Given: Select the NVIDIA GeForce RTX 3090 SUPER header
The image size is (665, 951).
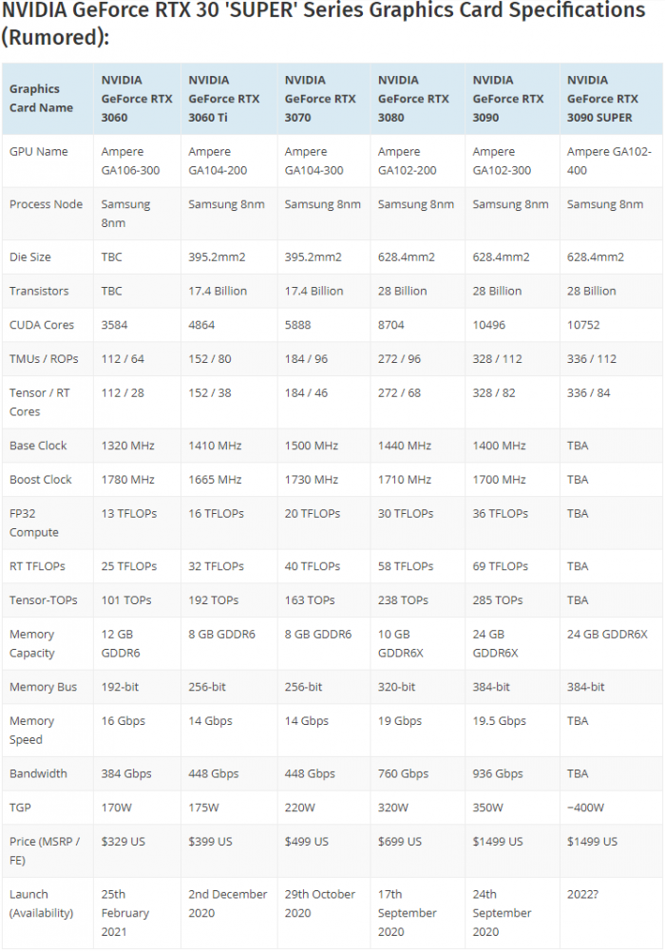Looking at the screenshot, I should (x=611, y=99).
